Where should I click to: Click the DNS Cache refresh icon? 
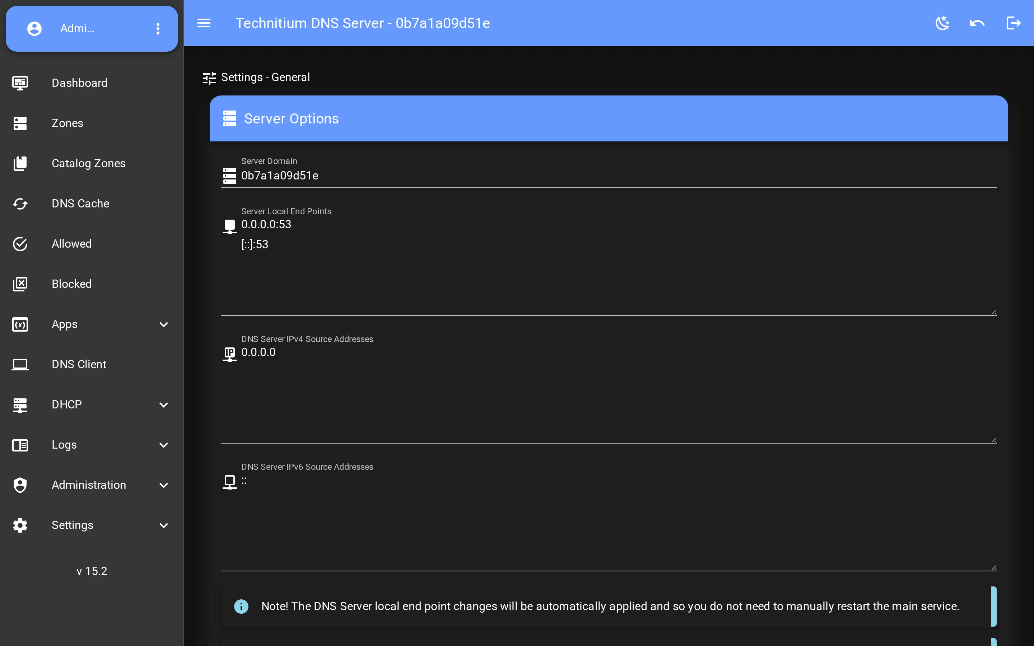(x=20, y=203)
